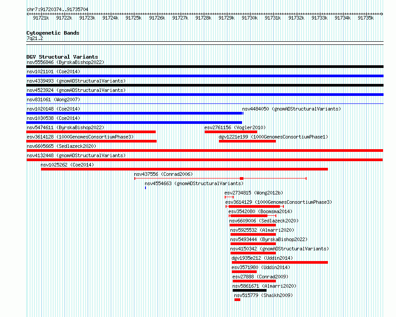Screen dimensions: 396x317
Task: Click the red nsv6605665 variant bar
Action: click(205, 151)
